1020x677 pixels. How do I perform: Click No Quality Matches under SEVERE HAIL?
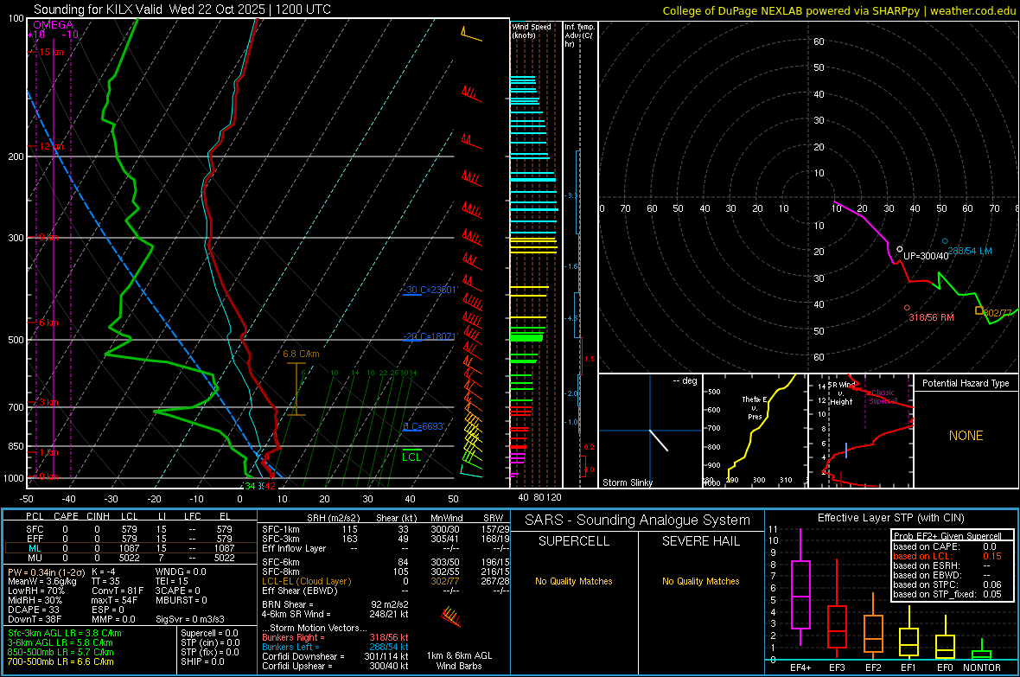700,581
